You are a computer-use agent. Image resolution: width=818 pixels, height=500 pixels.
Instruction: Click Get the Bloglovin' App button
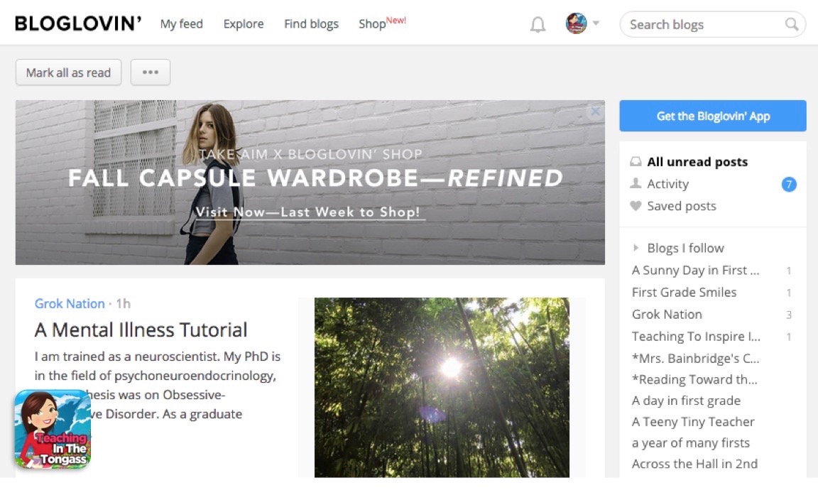(713, 116)
